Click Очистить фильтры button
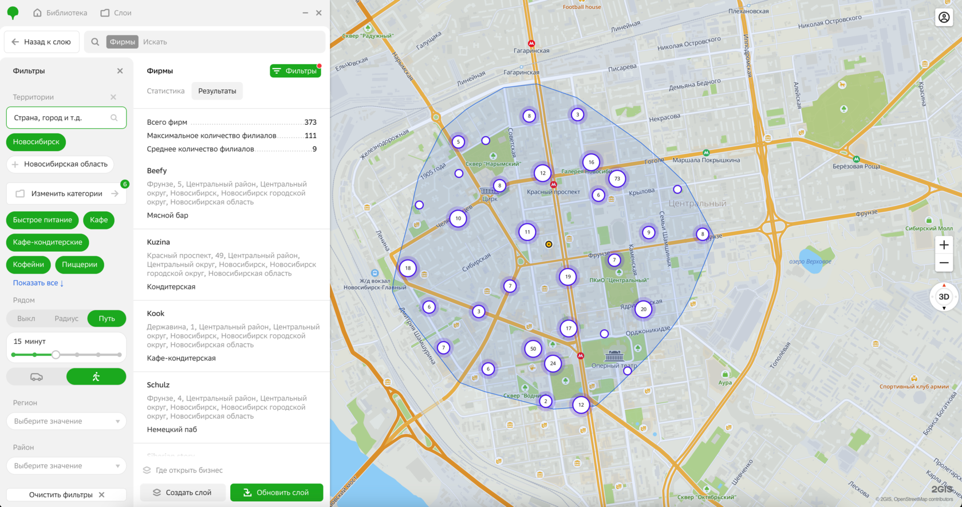962x507 pixels. tap(66, 495)
